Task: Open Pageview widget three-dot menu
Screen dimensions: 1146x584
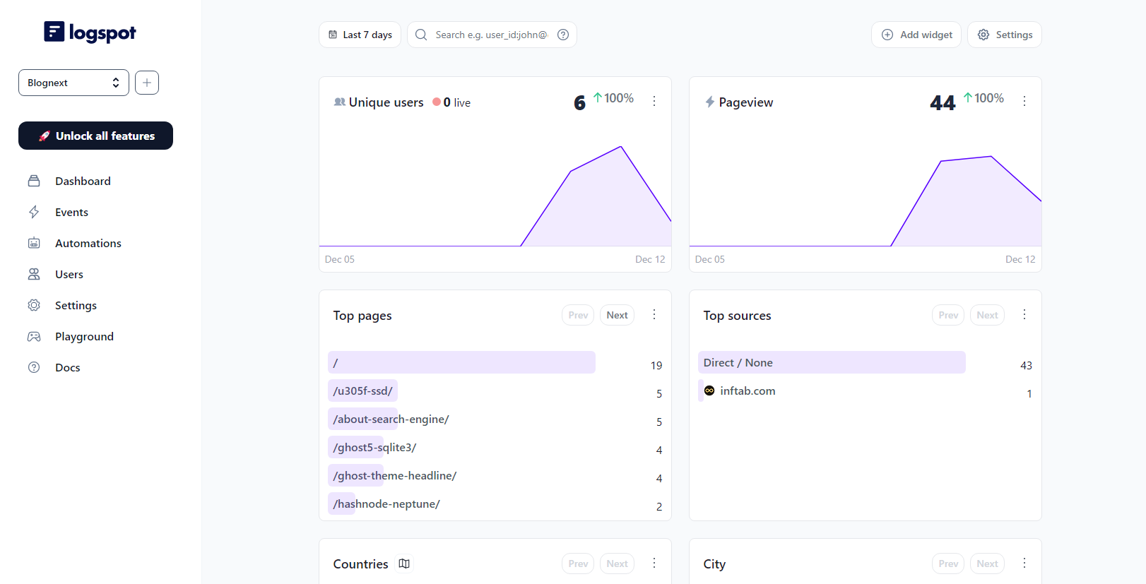Action: click(1024, 101)
